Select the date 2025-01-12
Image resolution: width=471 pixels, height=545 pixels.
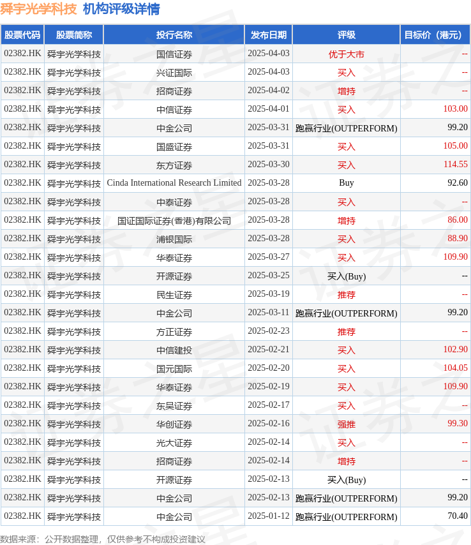[x=268, y=516]
